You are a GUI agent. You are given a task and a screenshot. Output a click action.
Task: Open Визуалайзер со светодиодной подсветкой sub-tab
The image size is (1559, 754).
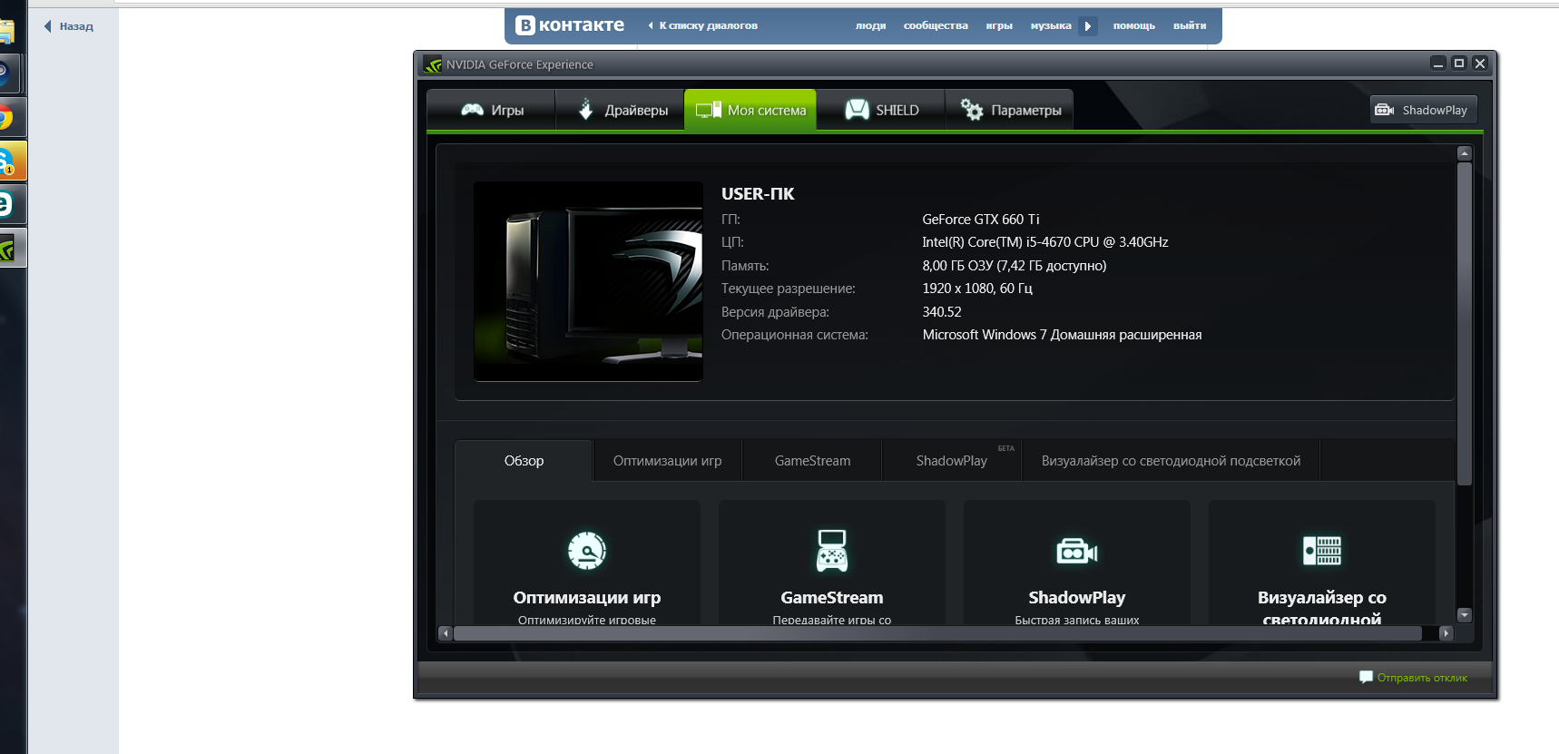(x=1171, y=461)
